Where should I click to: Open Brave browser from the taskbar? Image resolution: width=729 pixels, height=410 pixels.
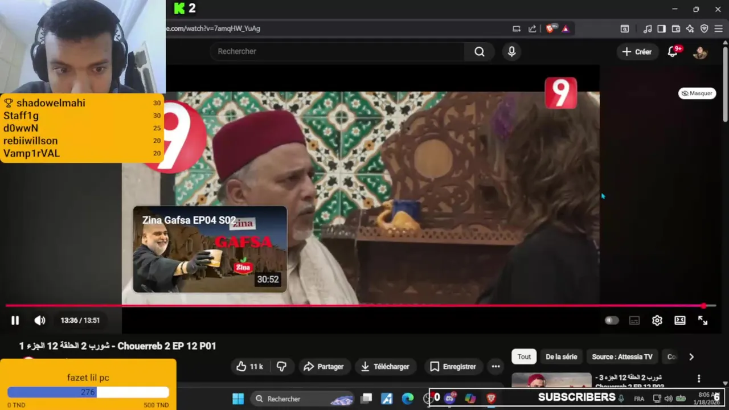(x=491, y=399)
